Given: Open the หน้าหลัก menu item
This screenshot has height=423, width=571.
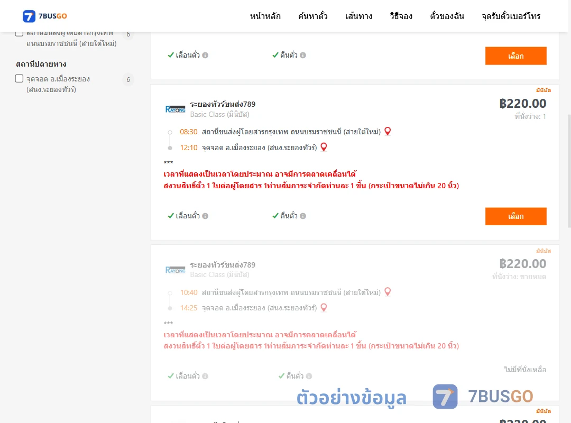Looking at the screenshot, I should tap(265, 16).
